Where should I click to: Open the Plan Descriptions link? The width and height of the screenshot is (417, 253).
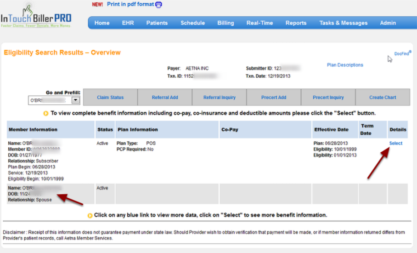[x=345, y=65]
